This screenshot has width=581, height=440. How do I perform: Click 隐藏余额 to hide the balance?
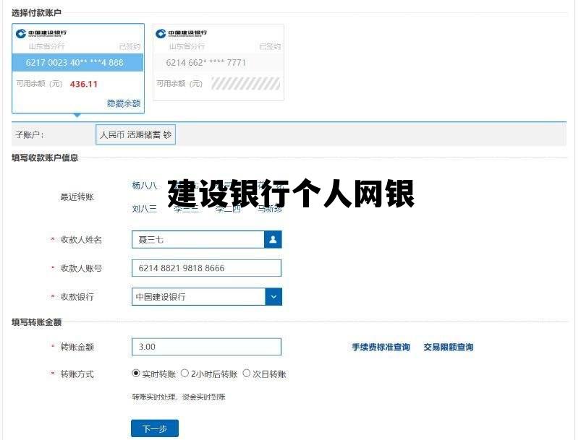[x=123, y=103]
